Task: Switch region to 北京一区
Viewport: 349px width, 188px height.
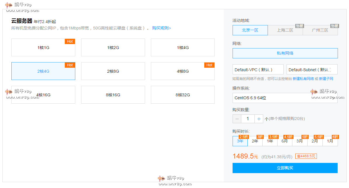Action: [250, 30]
